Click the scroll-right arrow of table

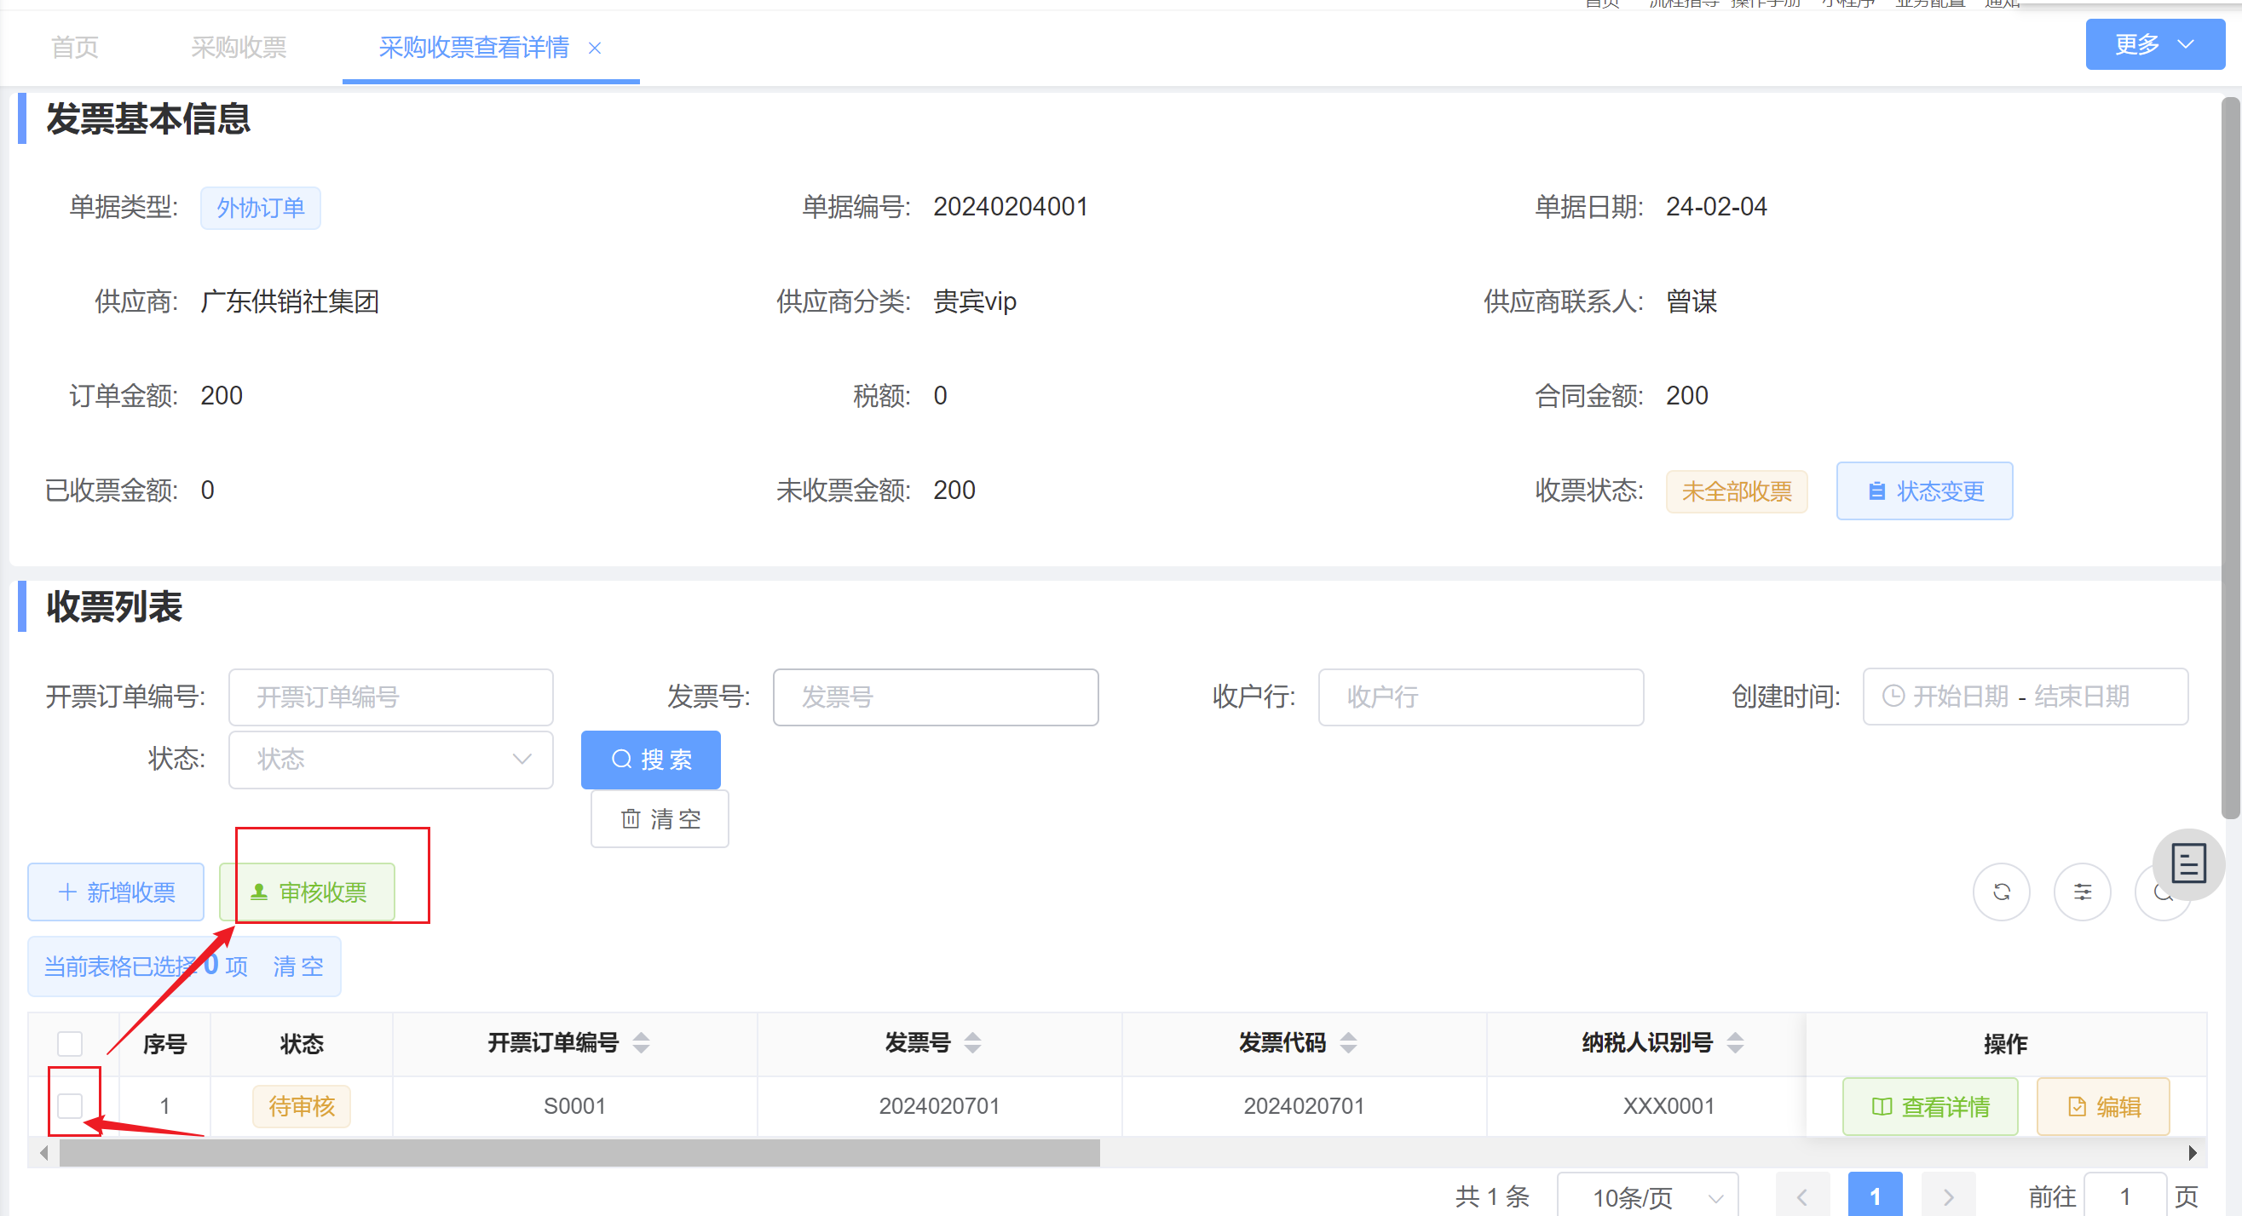2193,1153
